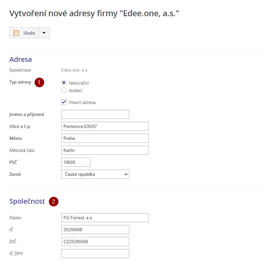Select the Městská část field
269x272 pixels.
coord(105,150)
